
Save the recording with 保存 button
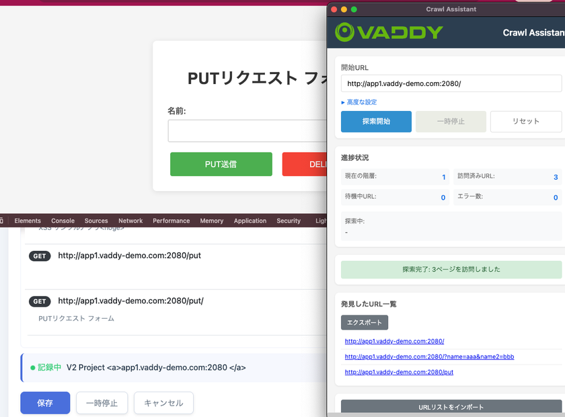pyautogui.click(x=44, y=403)
